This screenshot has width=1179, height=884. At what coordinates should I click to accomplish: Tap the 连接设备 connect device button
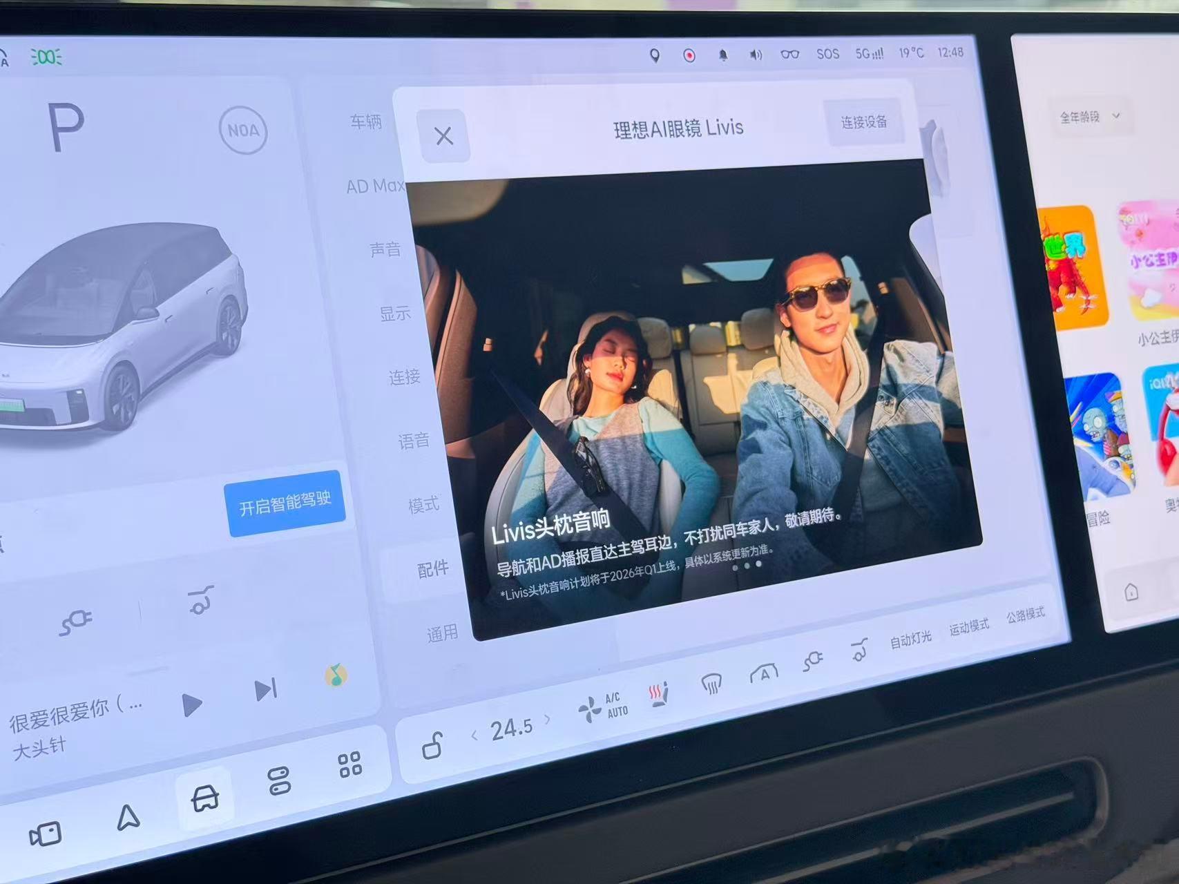point(864,122)
